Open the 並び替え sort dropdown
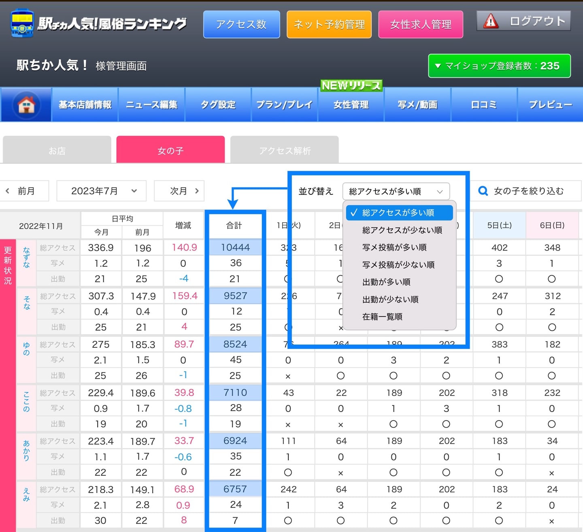Screen dimensions: 583x532 tap(396, 191)
